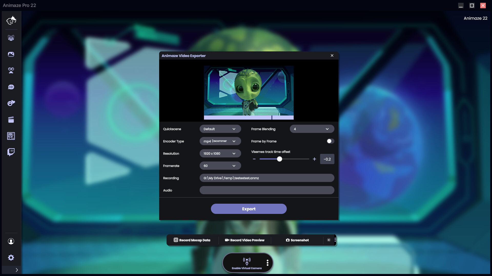The height and width of the screenshot is (276, 492).
Task: Select Record Mocap Data
Action: click(x=192, y=240)
